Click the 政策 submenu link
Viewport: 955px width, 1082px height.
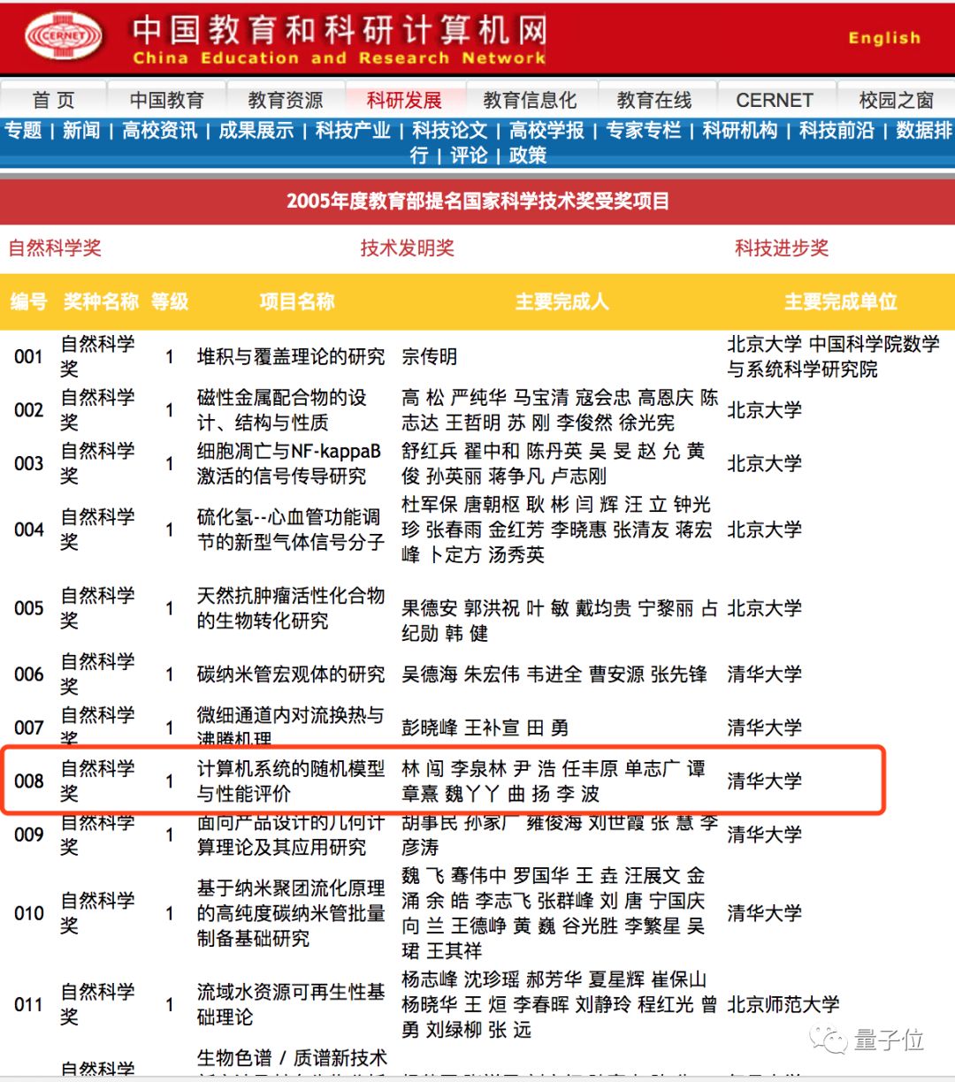[x=527, y=156]
